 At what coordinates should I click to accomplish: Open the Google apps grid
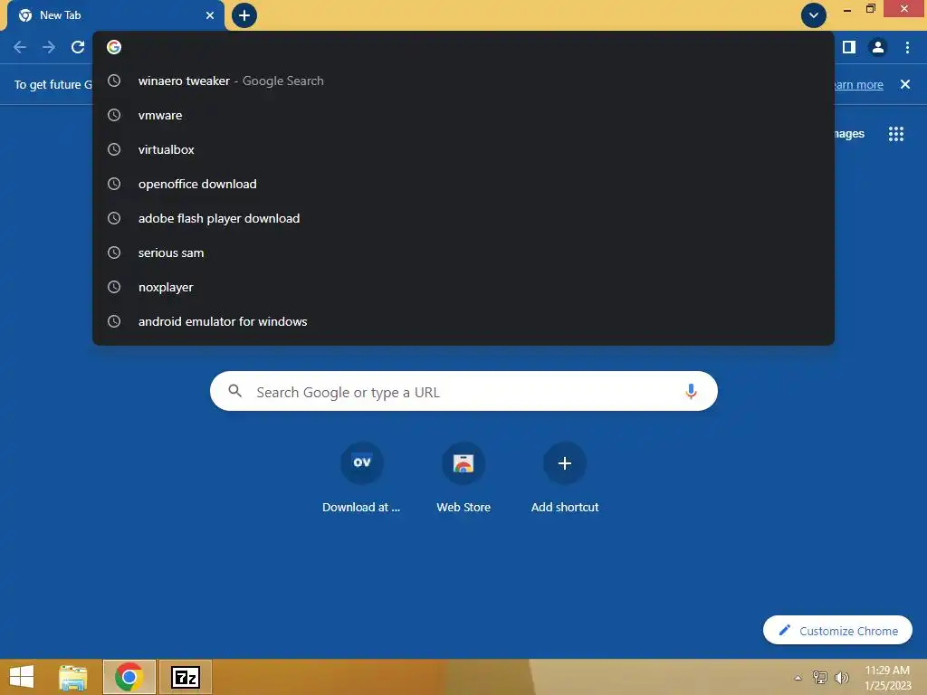click(x=896, y=134)
